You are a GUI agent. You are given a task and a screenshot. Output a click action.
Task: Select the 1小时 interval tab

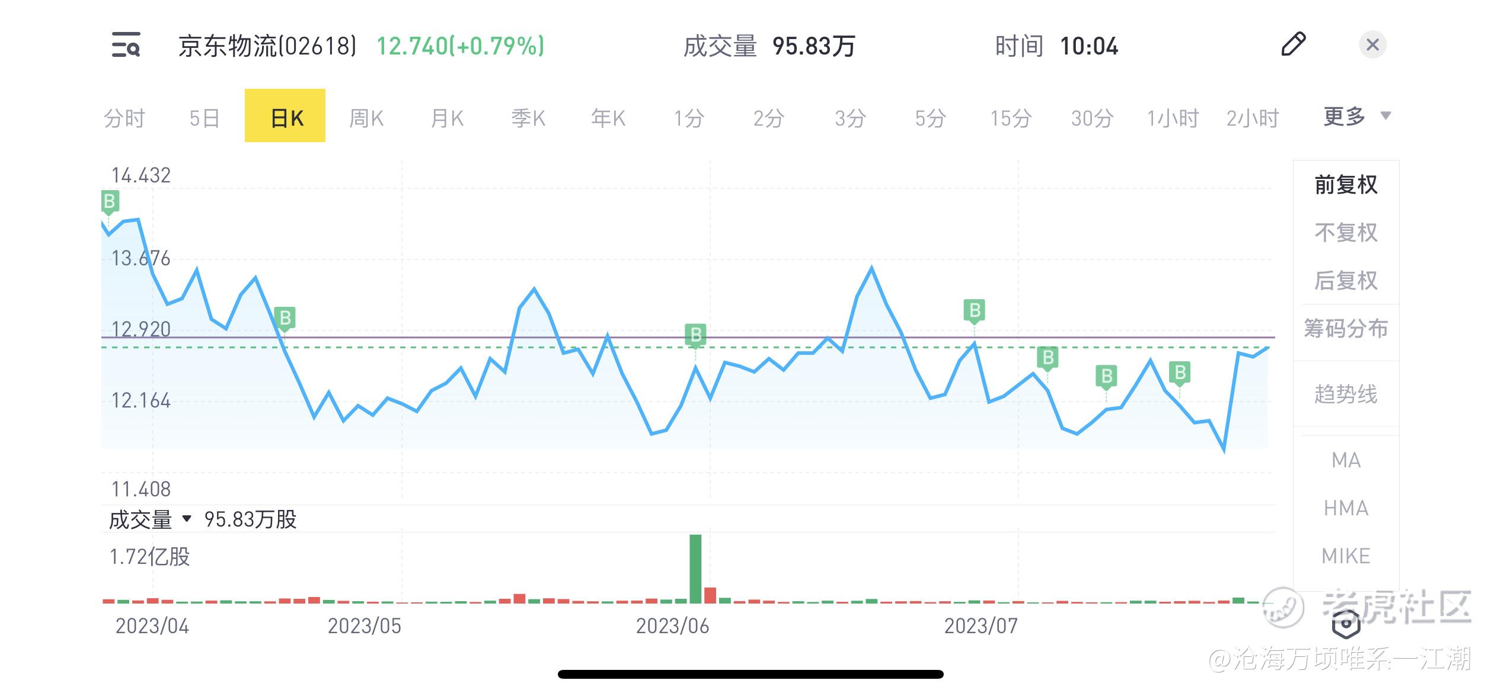pyautogui.click(x=1173, y=118)
